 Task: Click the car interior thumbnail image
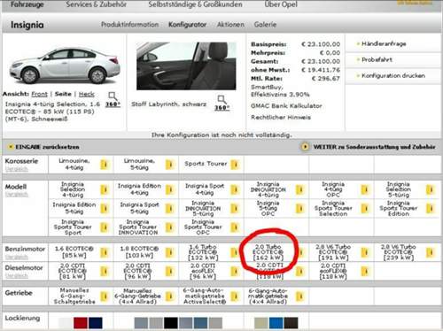click(186, 65)
